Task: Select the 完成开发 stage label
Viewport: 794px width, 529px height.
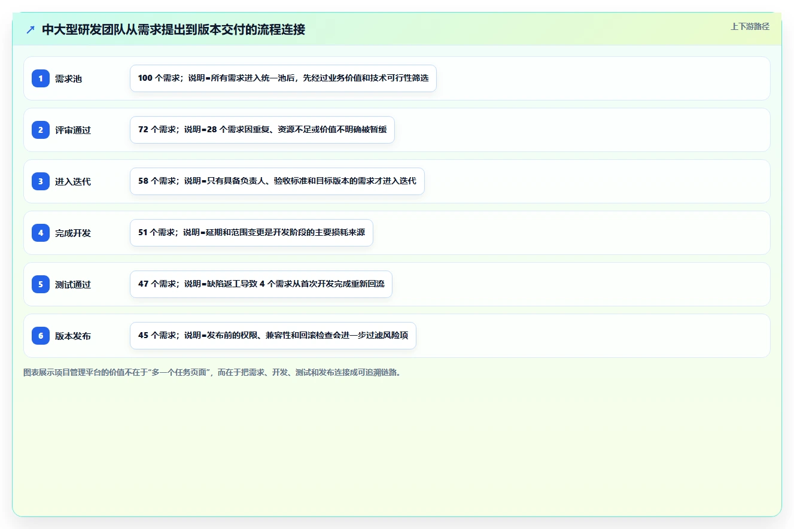Action: [73, 233]
